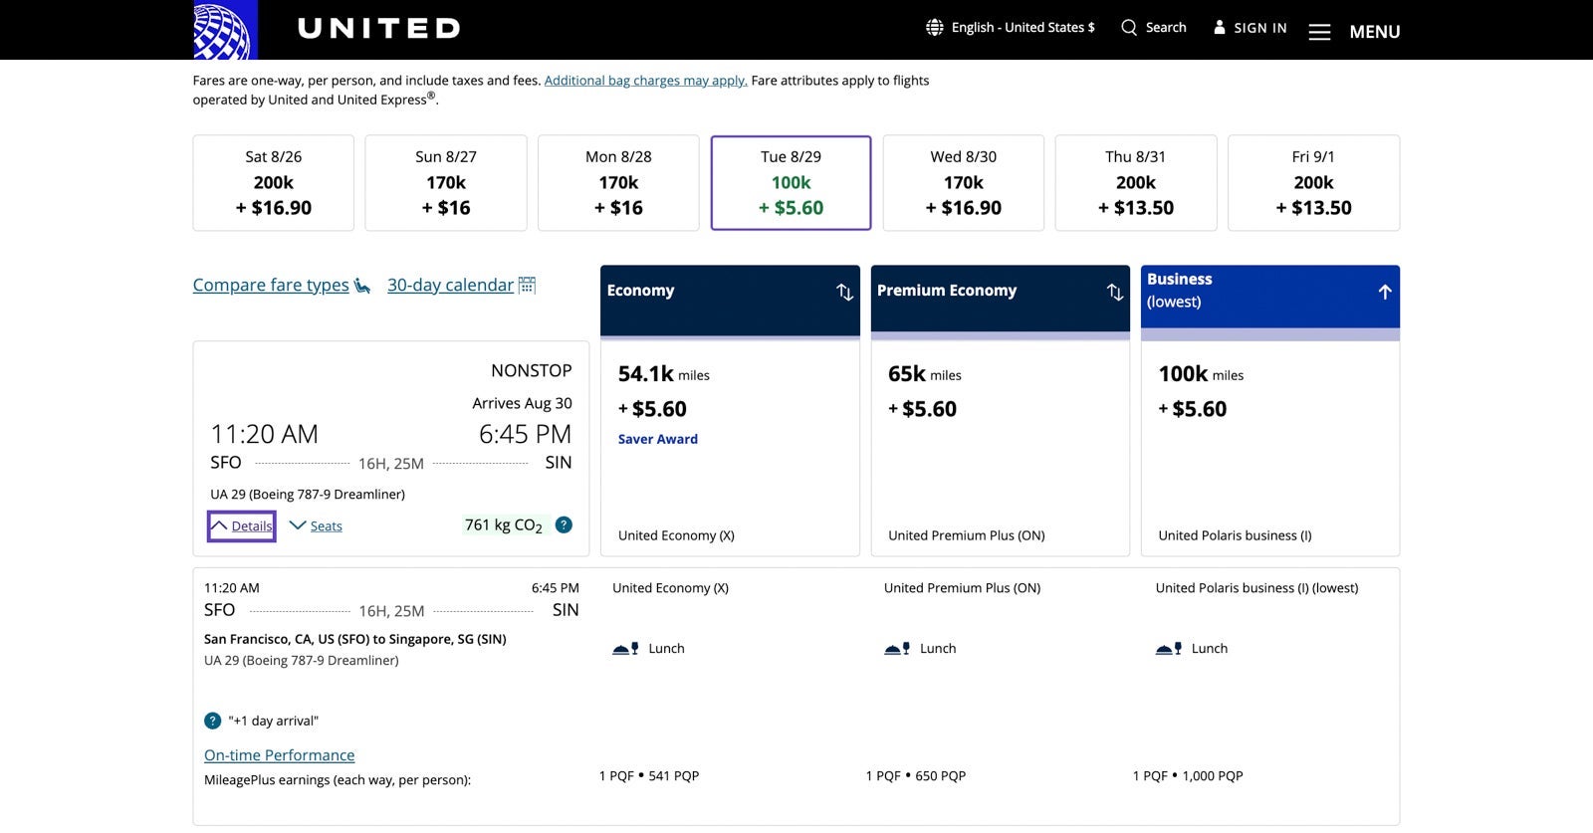Image resolution: width=1593 pixels, height=833 pixels.
Task: Click the sign-in person icon
Action: point(1219,28)
